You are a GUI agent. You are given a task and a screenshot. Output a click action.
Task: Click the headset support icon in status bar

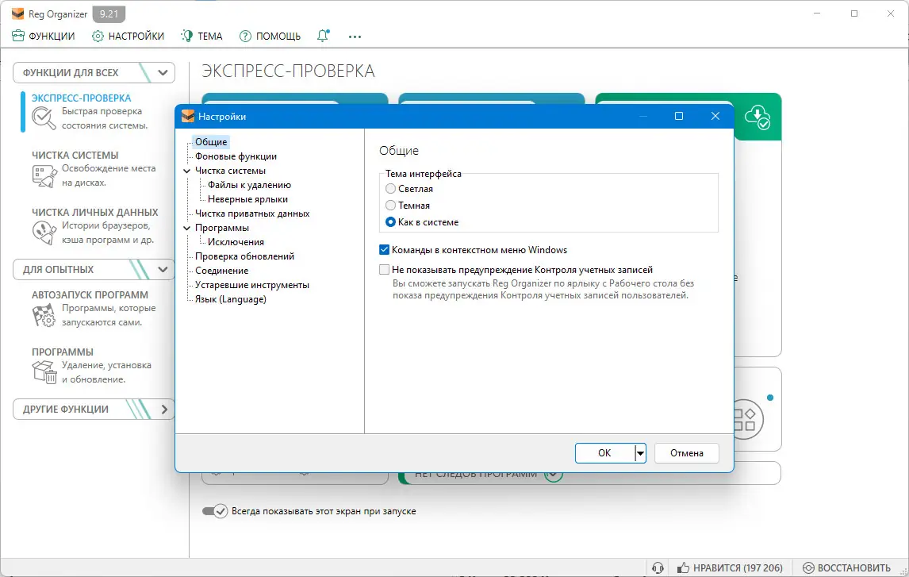658,567
